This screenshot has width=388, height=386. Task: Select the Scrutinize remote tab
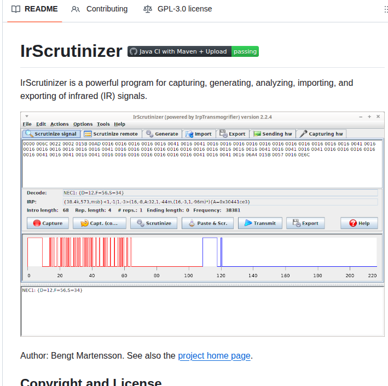[x=111, y=134]
